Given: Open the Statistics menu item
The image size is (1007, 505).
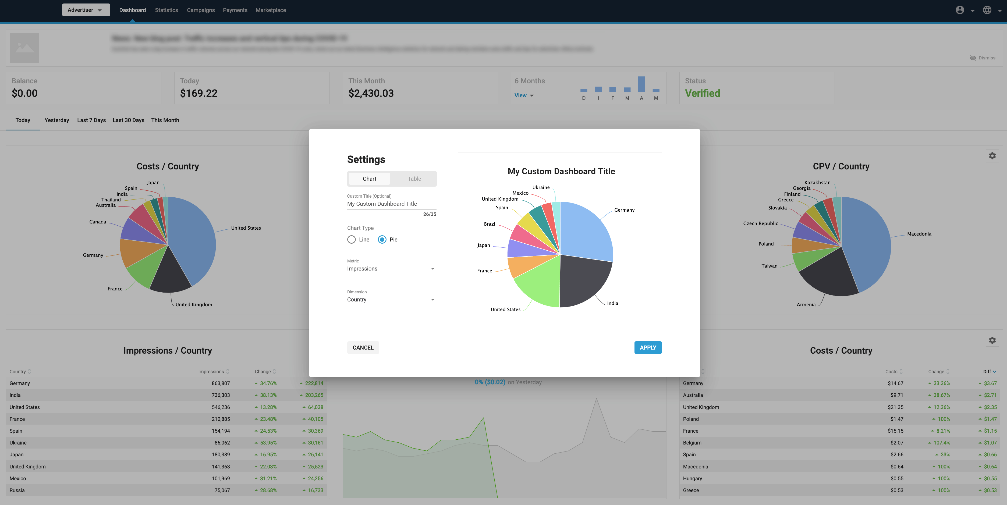Looking at the screenshot, I should 166,10.
